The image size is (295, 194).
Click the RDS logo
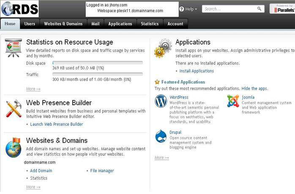click(x=20, y=9)
